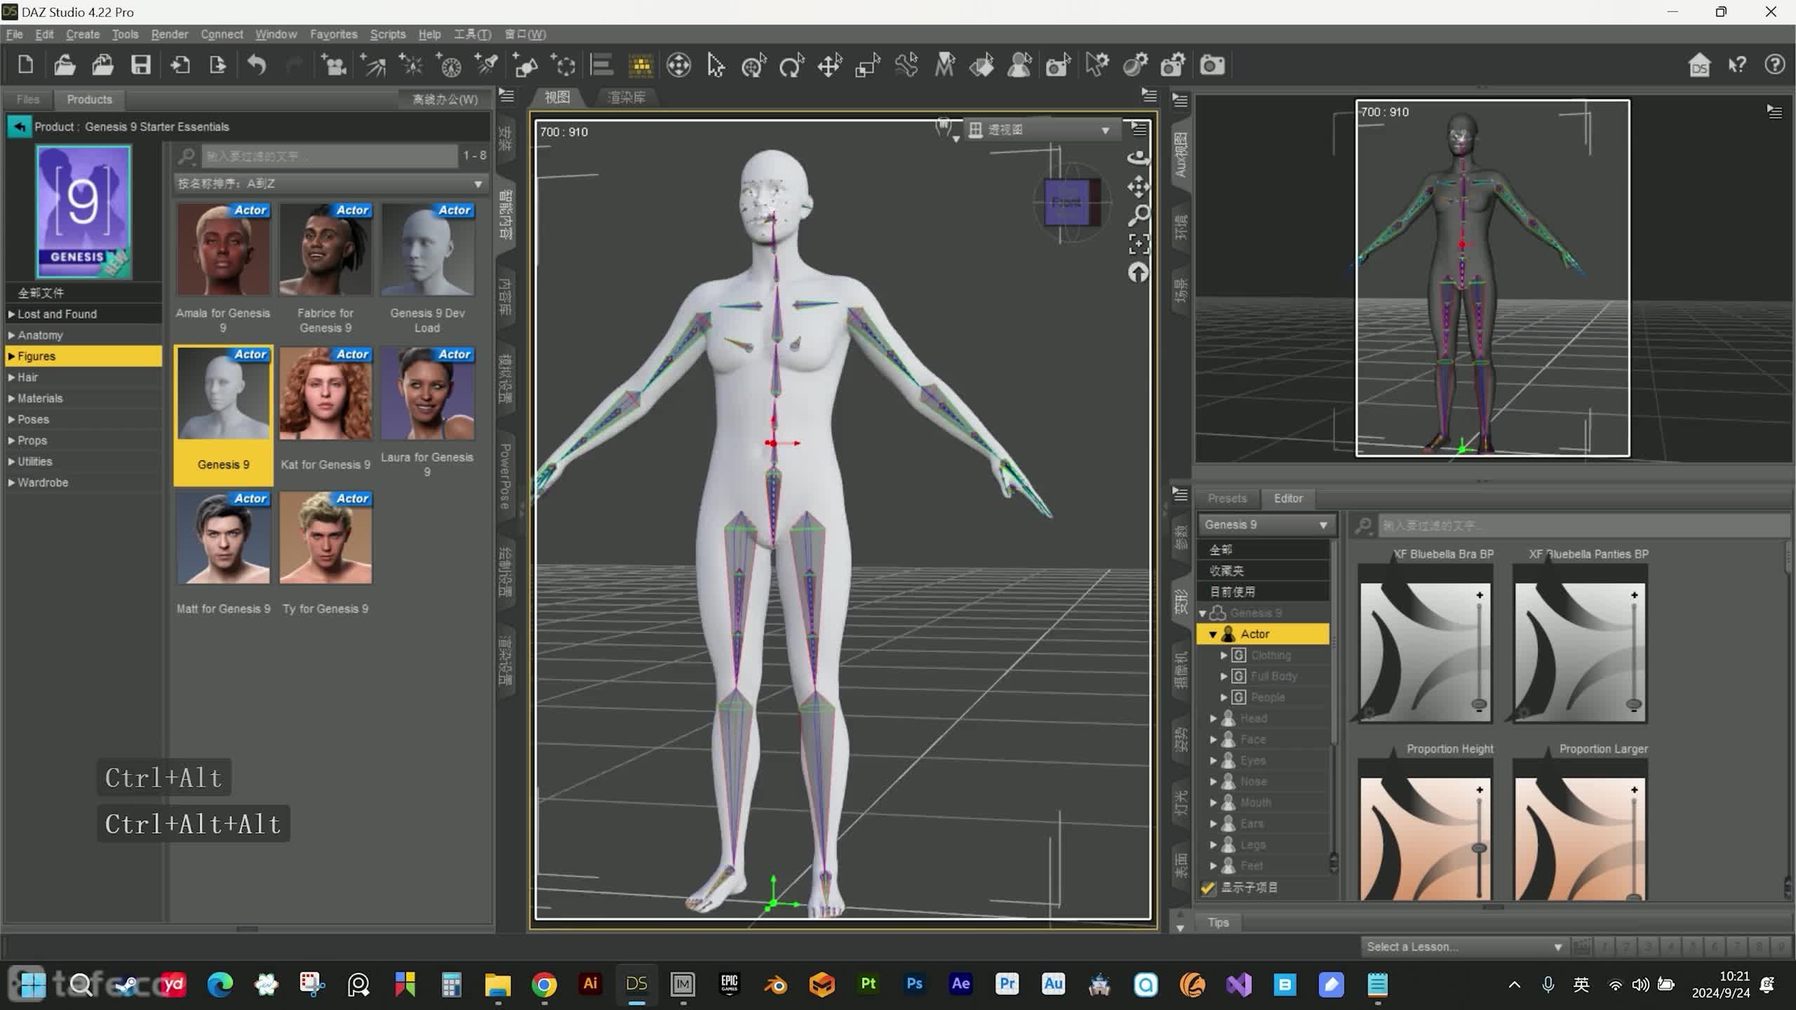Expand the Head group in Editor tree
The image size is (1796, 1010).
click(1213, 718)
